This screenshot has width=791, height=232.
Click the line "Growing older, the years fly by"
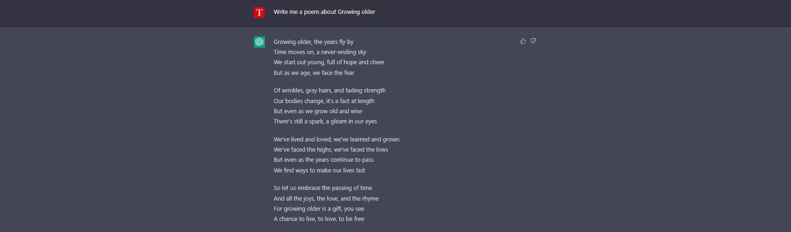tap(314, 42)
